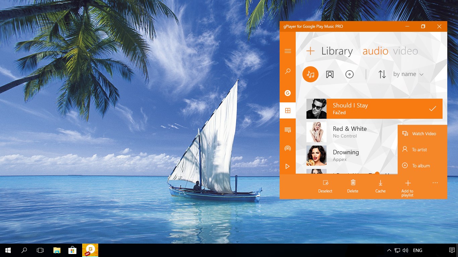458x257 pixels.
Task: Open the search function in the sidebar
Action: coord(287,71)
